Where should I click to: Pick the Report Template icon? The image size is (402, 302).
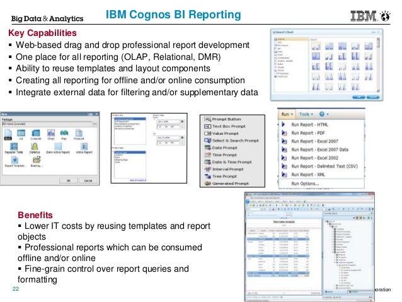14,161
